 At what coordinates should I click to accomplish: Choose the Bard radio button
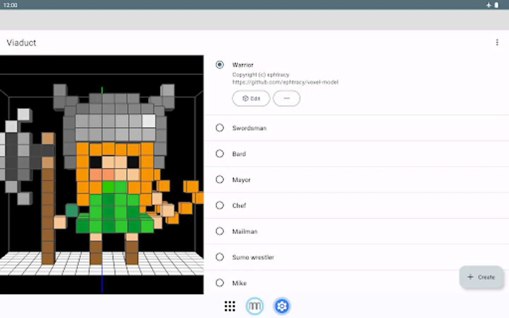pyautogui.click(x=220, y=154)
